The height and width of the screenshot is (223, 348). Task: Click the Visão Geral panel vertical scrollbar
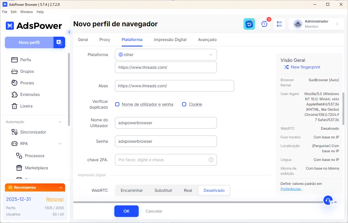(x=343, y=109)
